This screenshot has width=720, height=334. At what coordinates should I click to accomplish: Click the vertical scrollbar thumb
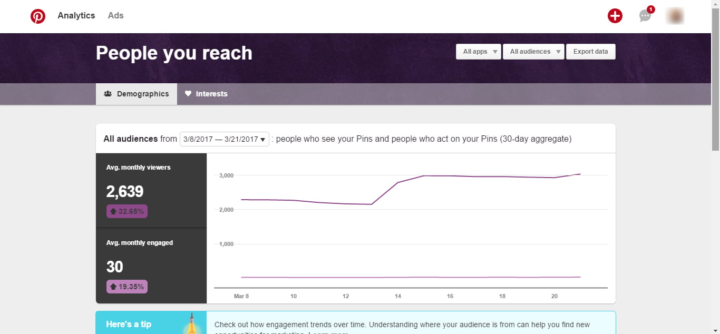[715, 79]
